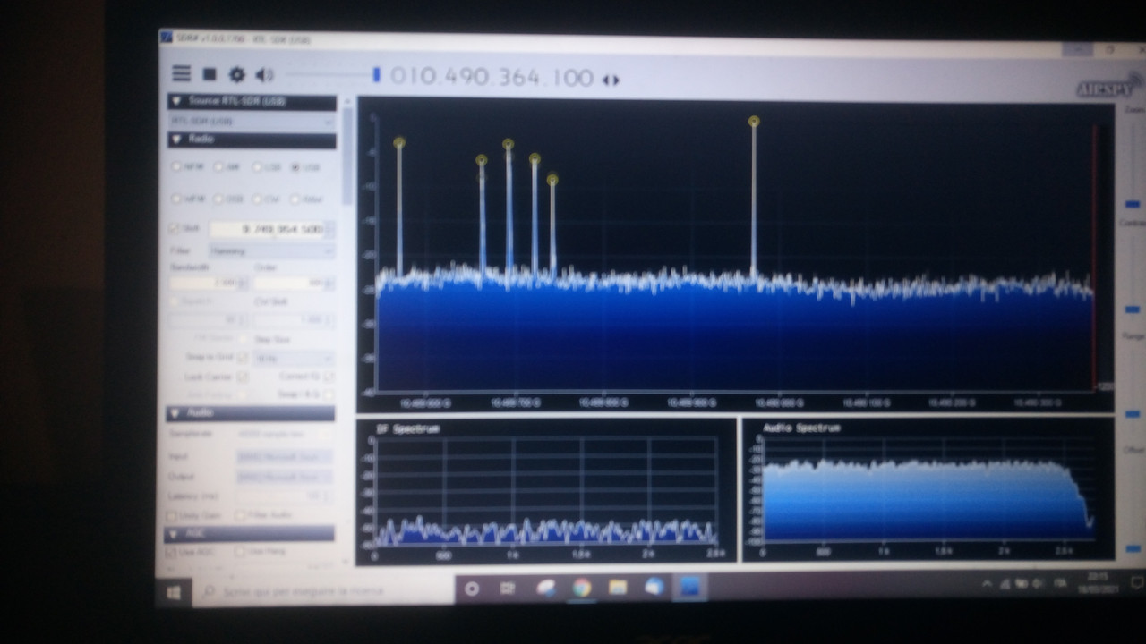Toggle the Filter Audio checkbox
This screenshot has width=1146, height=644.
point(241,516)
